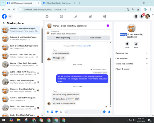Open the View buyer profile link
Viewport: 154px width, 123px height.
click(x=85, y=46)
